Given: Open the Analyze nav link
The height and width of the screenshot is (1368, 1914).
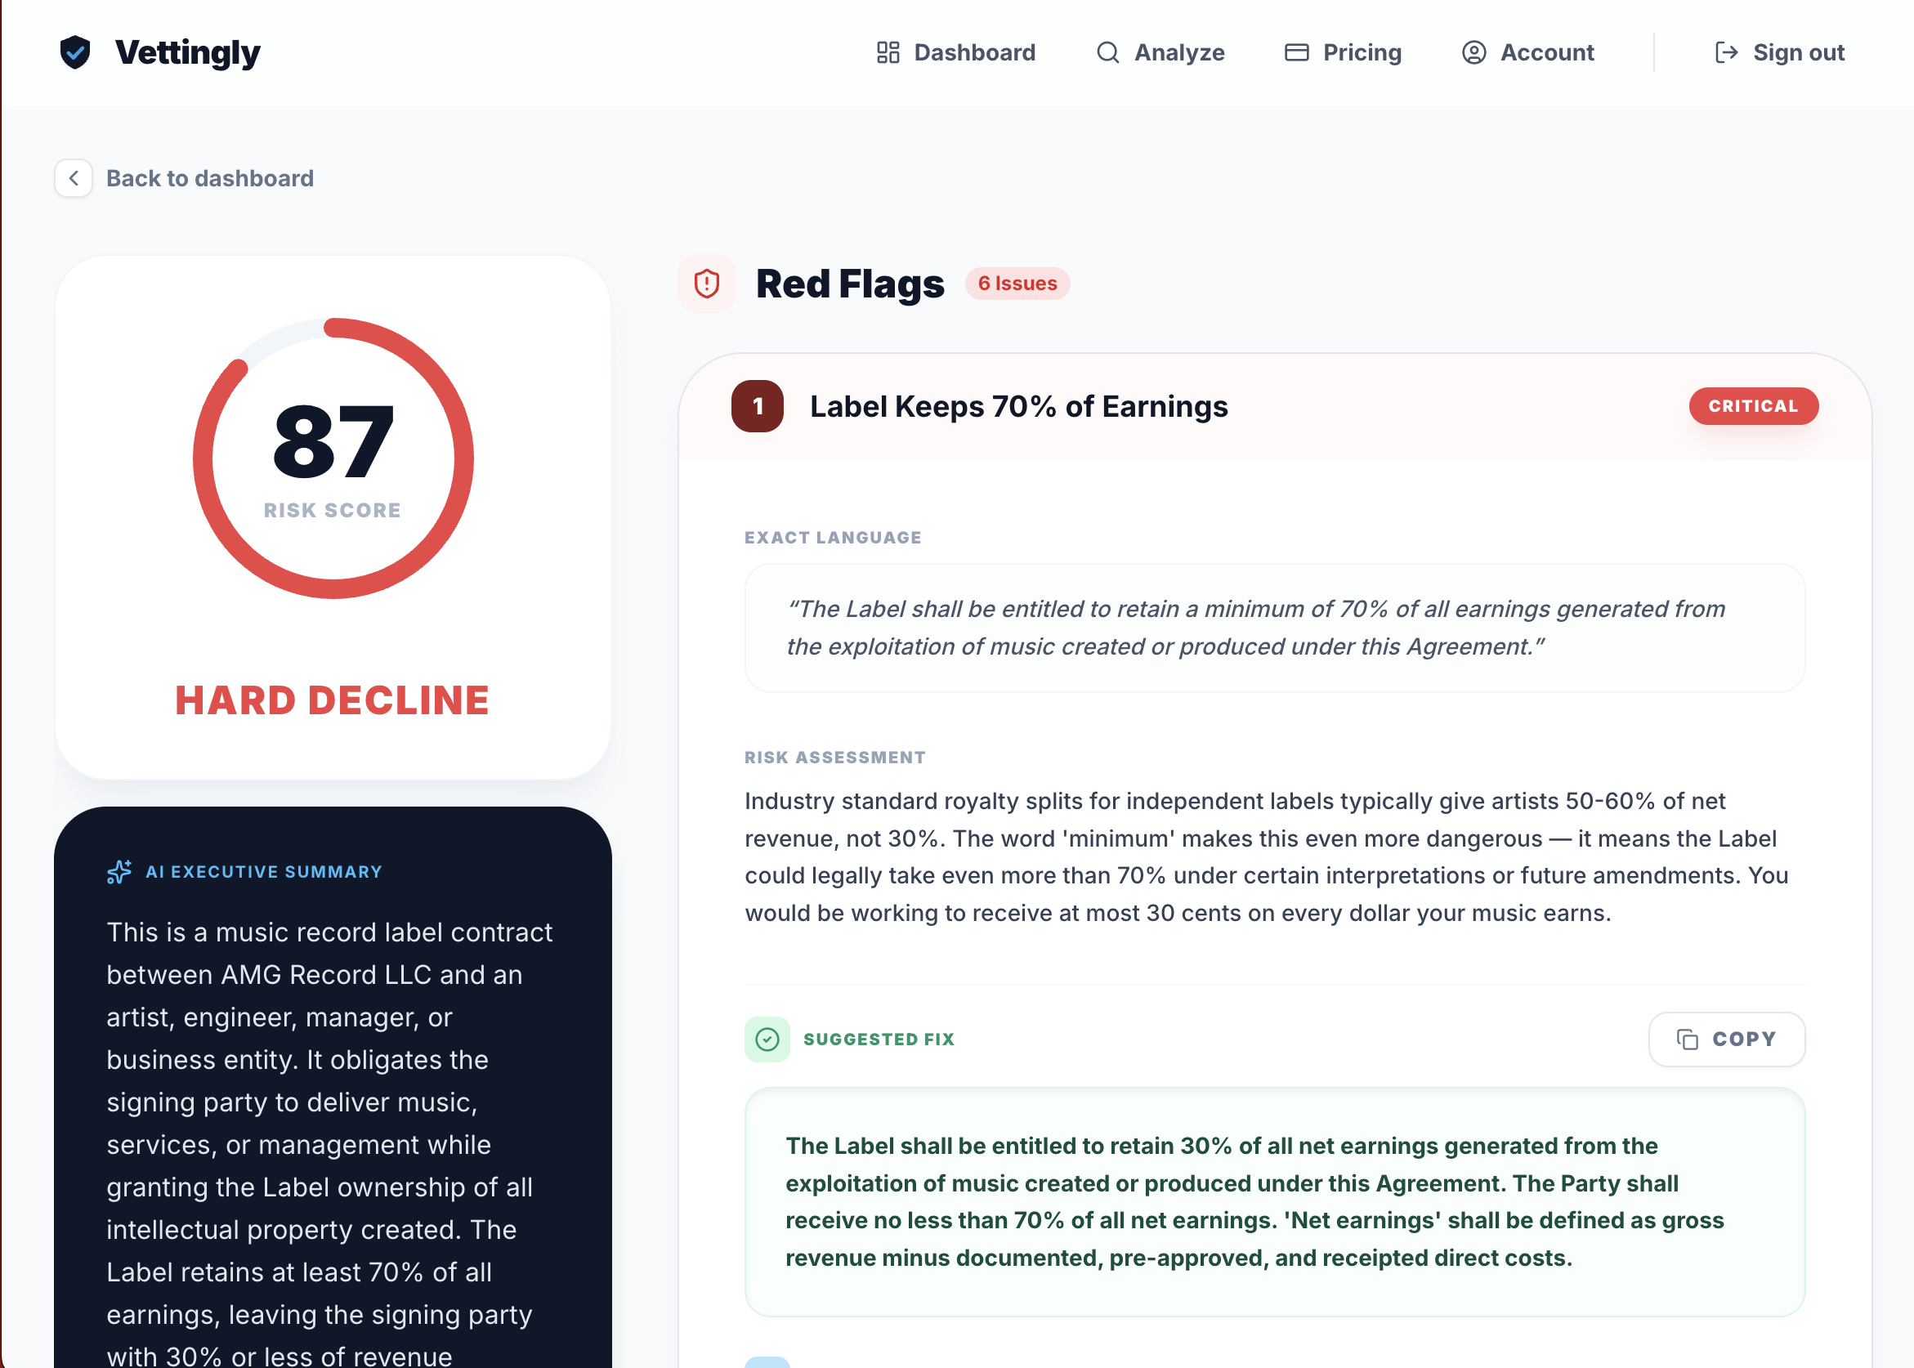Looking at the screenshot, I should click(x=1178, y=52).
